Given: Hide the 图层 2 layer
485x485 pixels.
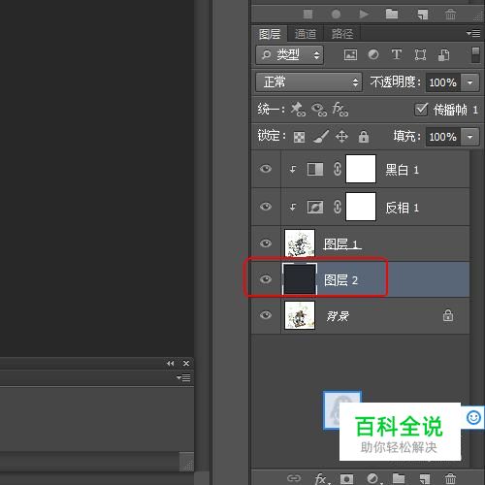Looking at the screenshot, I should 266,279.
